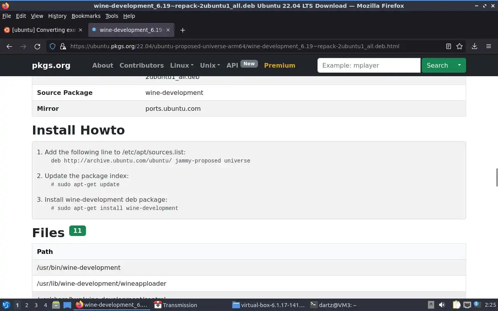Open the File menu
This screenshot has width=498, height=311.
7,16
